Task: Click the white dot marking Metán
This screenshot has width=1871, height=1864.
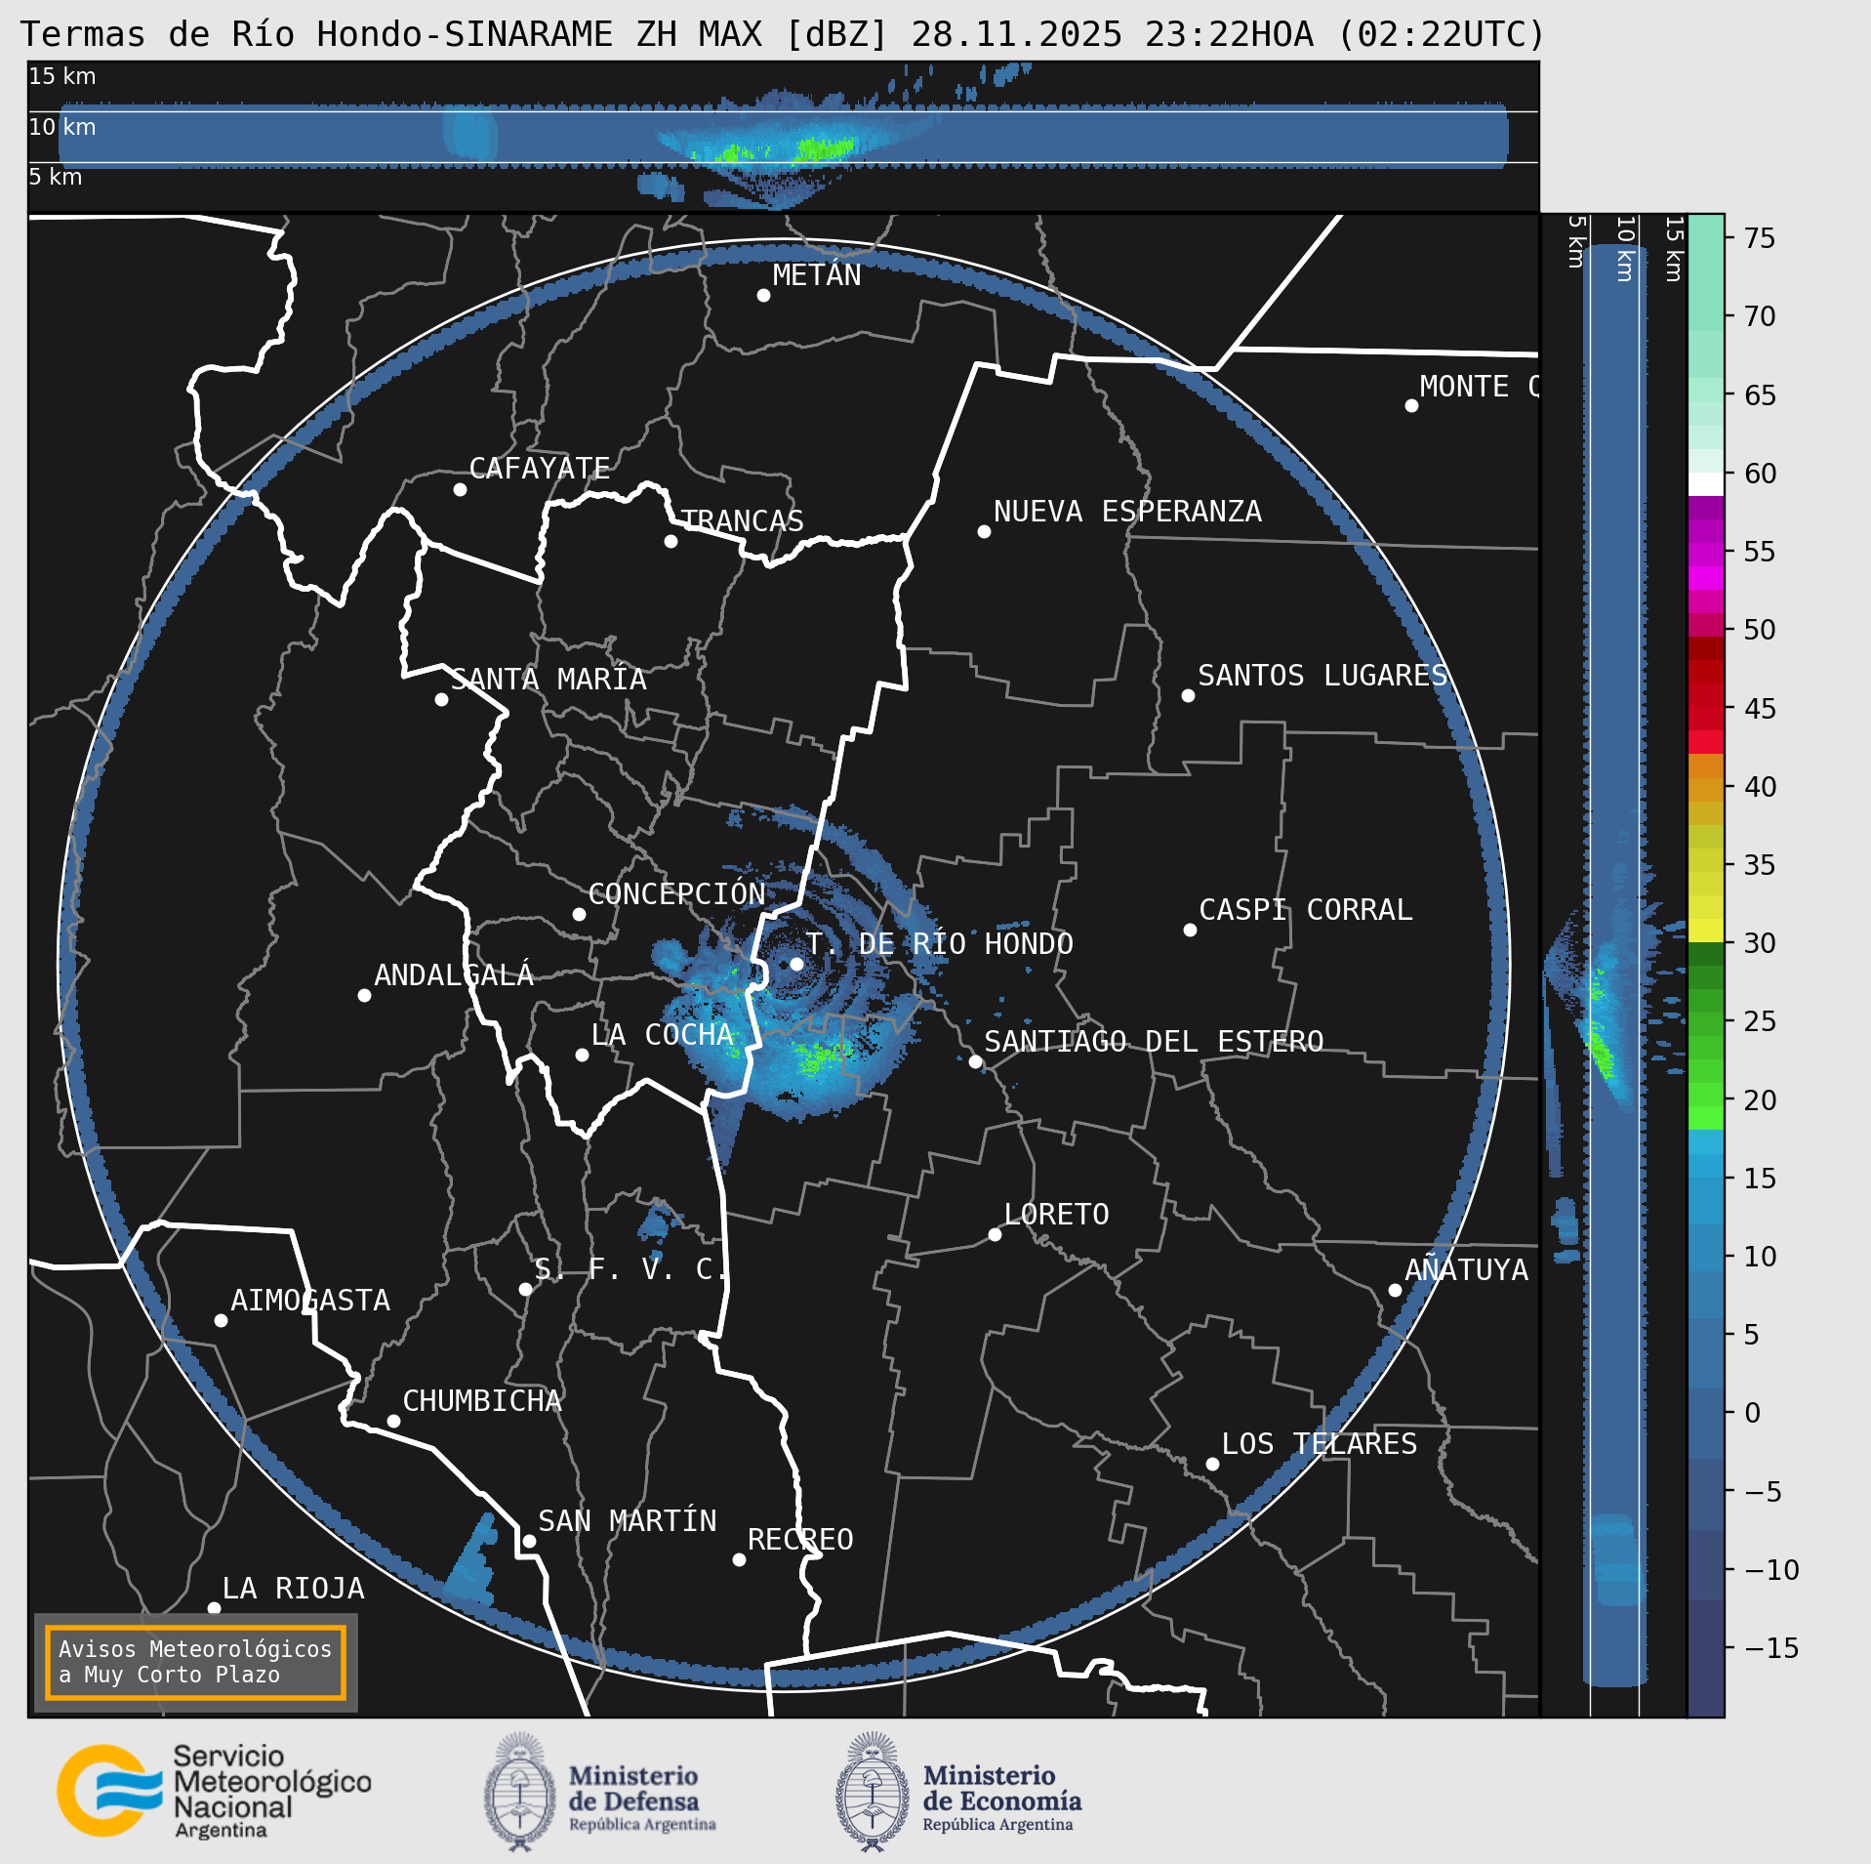Action: [763, 295]
